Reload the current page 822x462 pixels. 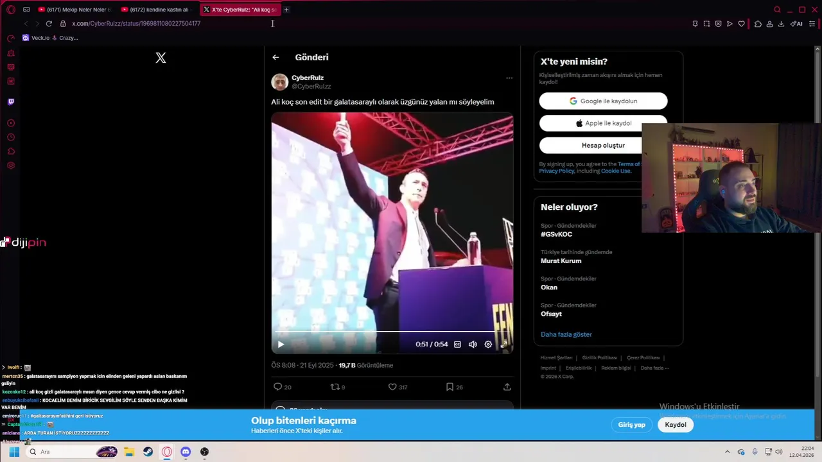click(49, 24)
